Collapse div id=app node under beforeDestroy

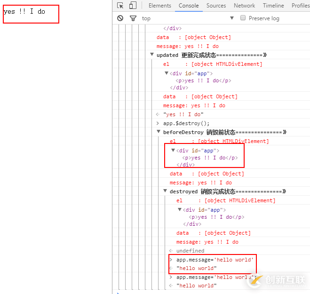pyautogui.click(x=173, y=150)
